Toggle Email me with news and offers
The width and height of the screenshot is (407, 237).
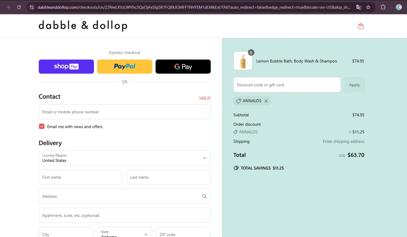coord(42,126)
